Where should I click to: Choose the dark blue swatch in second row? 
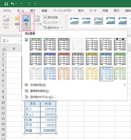50,59
